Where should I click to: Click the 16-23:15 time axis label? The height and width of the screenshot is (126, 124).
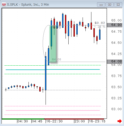coord(97,121)
